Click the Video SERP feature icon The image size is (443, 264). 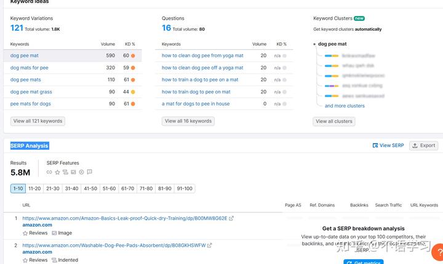coord(81,172)
